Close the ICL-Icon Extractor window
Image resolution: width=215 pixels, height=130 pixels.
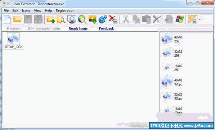(207, 3)
